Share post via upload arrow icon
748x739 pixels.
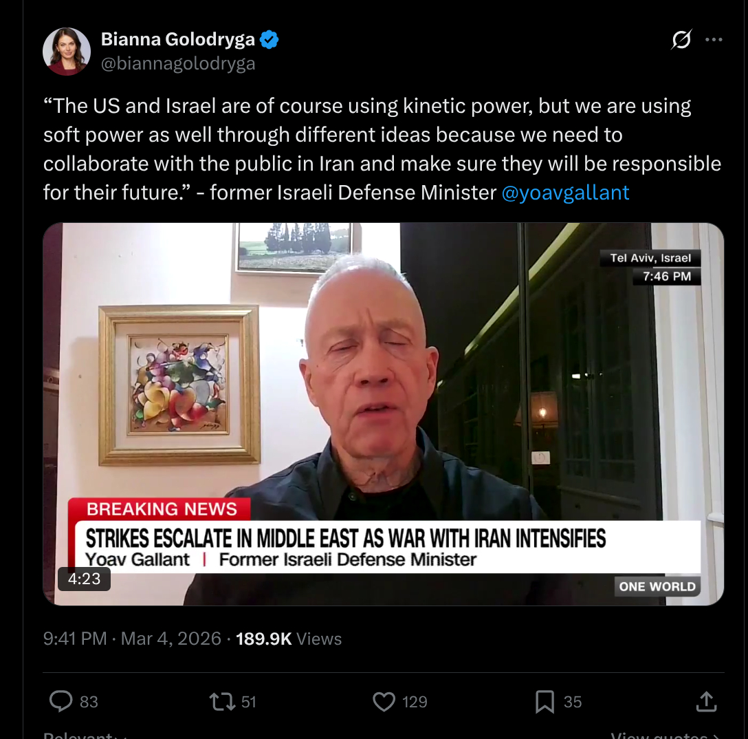click(x=707, y=701)
